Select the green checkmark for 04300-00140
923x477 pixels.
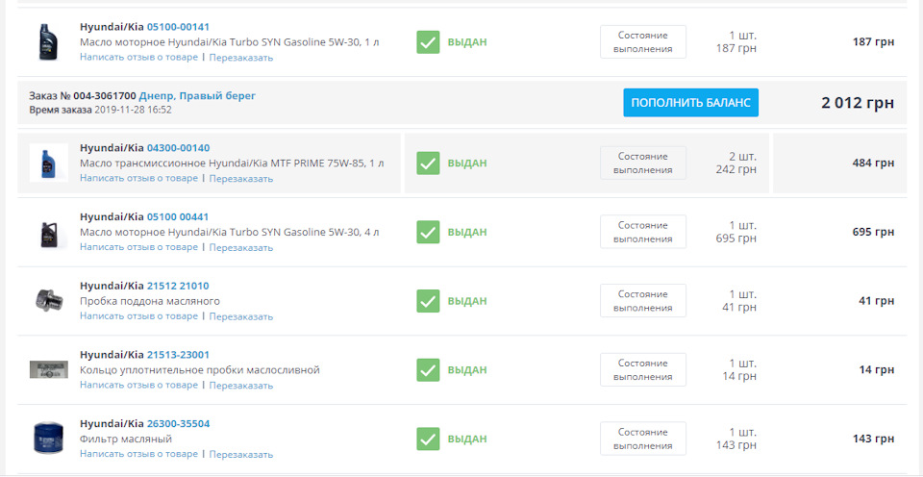click(x=428, y=163)
